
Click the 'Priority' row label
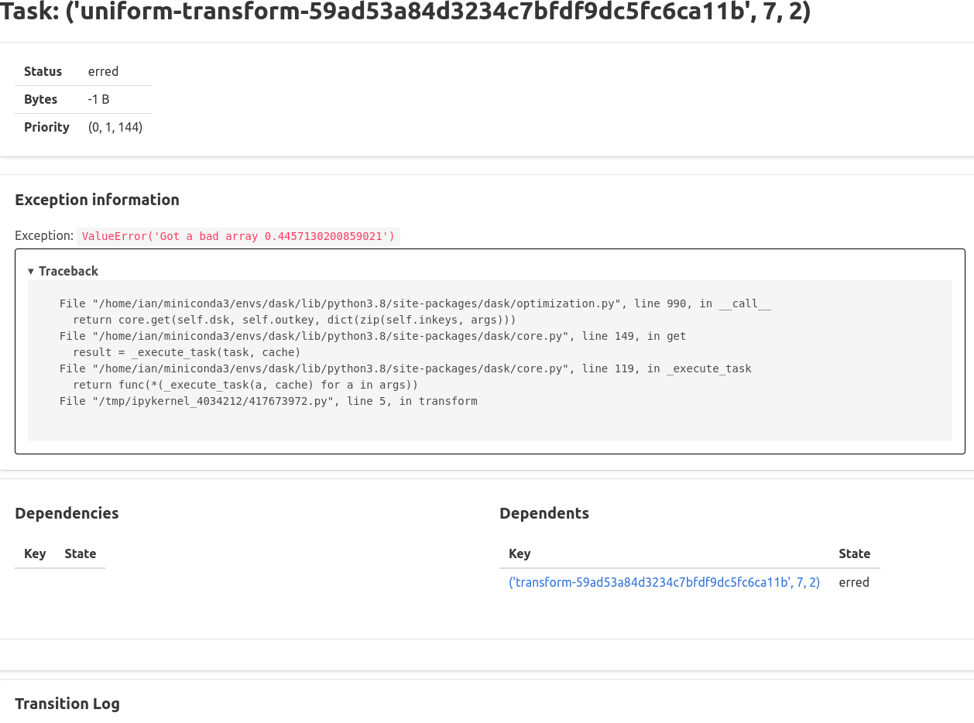pyautogui.click(x=46, y=127)
